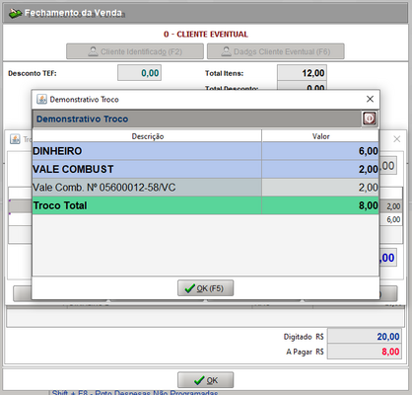Click the bottom OK button with checkmark
Image resolution: width=412 pixels, height=395 pixels.
coord(206,380)
